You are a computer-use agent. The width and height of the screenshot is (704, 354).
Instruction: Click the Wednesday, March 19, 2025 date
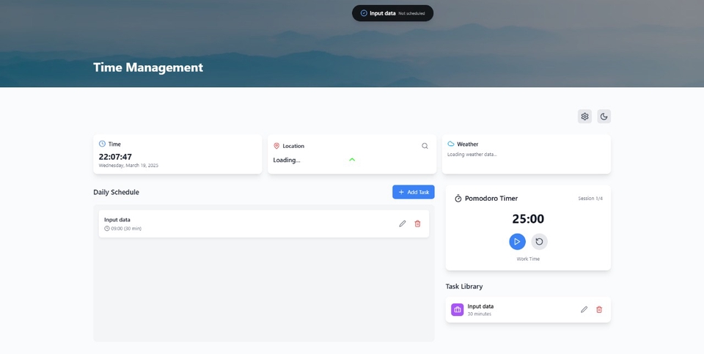128,166
